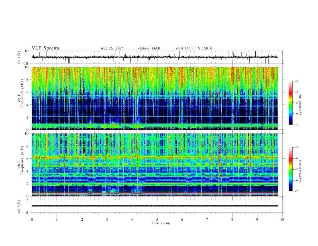The height and width of the screenshot is (246, 318).
Task: Click the time axis tick label '5'
Action: pyautogui.click(x=157, y=219)
